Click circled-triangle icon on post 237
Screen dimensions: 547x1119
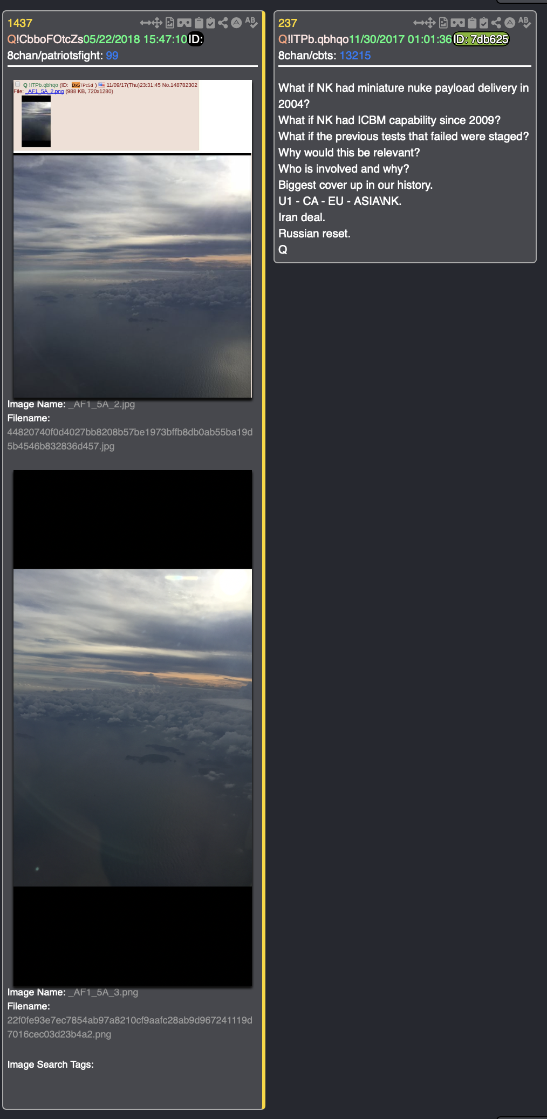click(510, 23)
